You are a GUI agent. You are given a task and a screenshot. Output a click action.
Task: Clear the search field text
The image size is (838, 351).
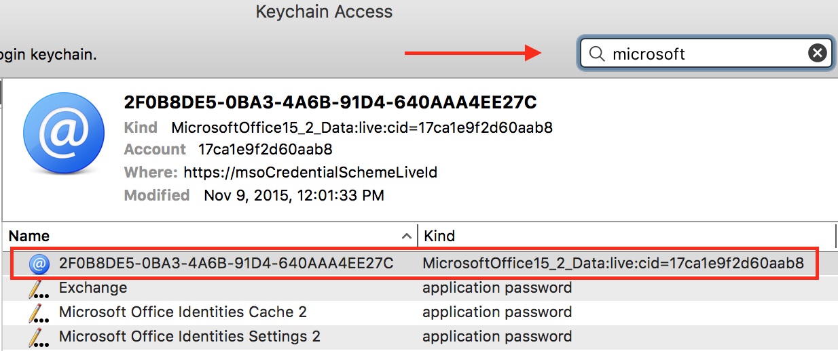pyautogui.click(x=818, y=54)
